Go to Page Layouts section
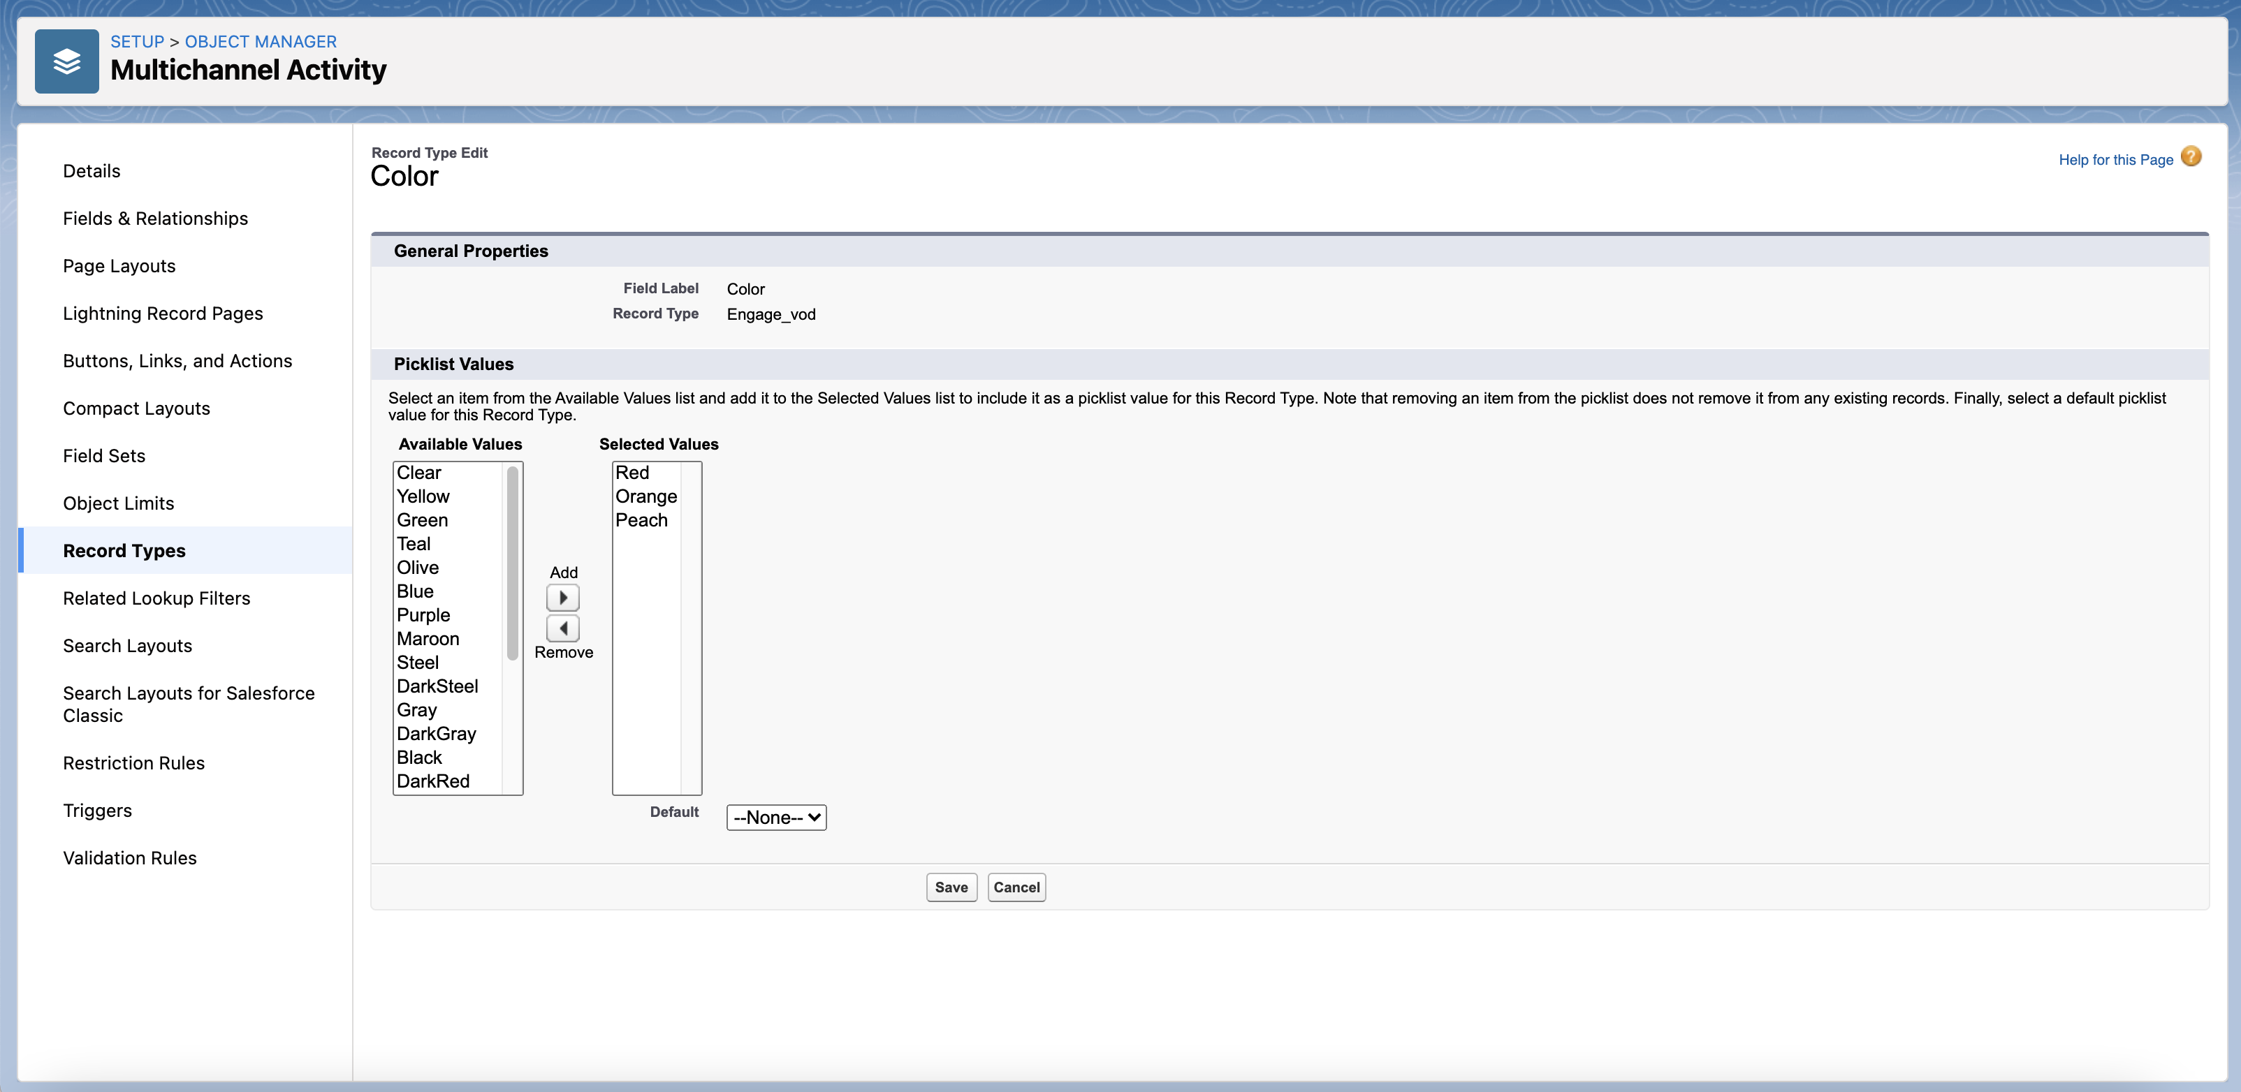Screen dimensions: 2241x1092 point(119,266)
